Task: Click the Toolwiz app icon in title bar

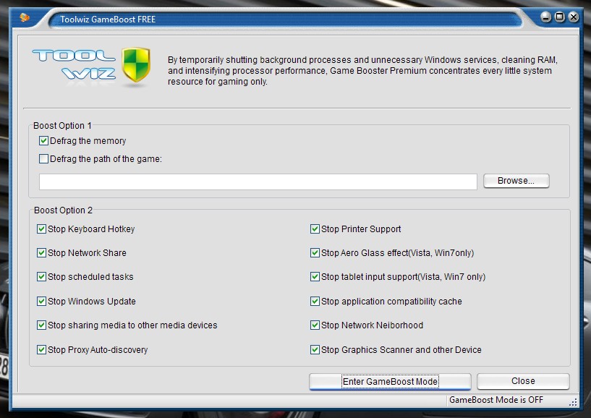Action: [x=25, y=17]
